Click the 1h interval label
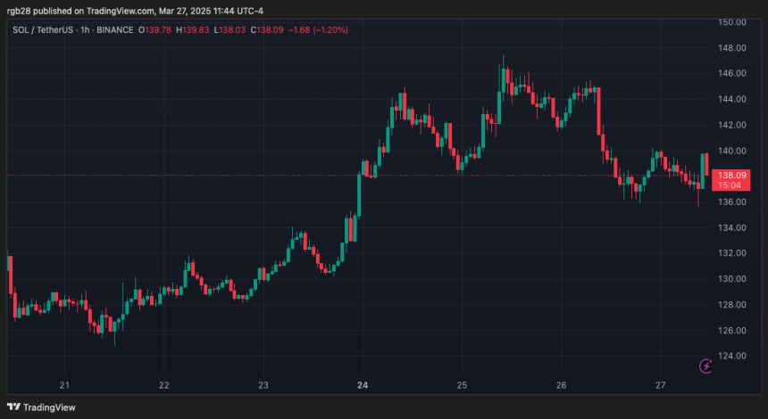768x419 pixels. 85,29
